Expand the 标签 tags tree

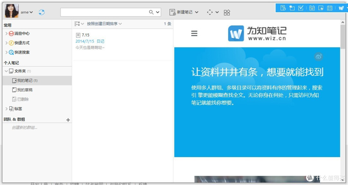[x=6, y=109]
